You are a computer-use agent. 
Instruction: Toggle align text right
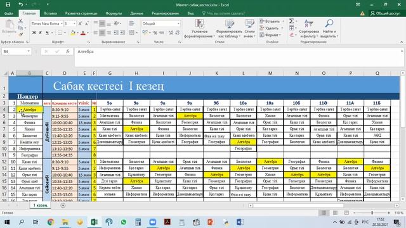click(108, 33)
